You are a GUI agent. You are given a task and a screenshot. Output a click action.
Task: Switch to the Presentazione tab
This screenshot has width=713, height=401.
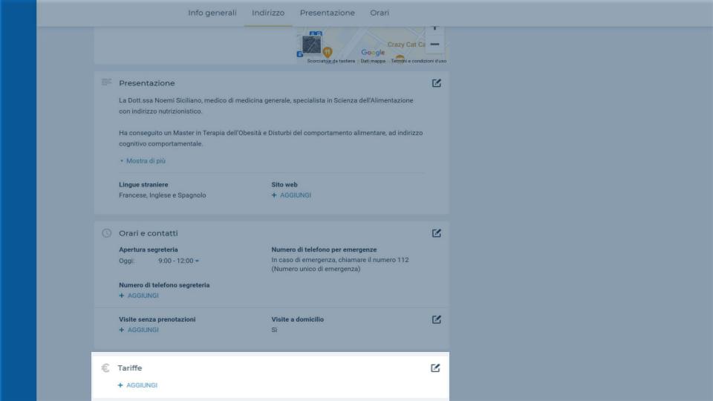pos(327,13)
